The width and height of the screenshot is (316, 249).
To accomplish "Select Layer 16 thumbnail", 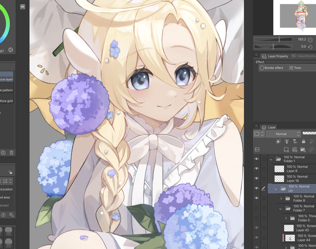I will [279, 179].
